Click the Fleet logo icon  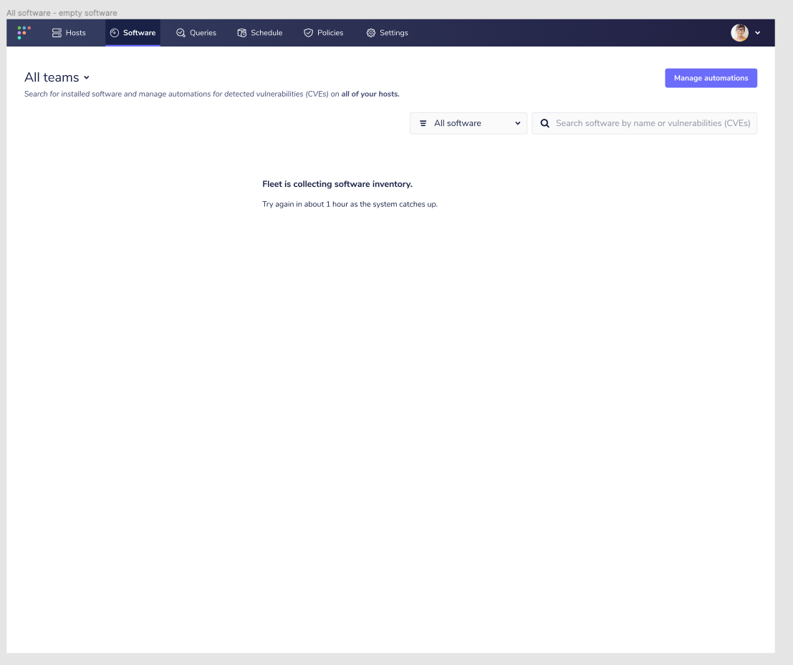point(22,32)
